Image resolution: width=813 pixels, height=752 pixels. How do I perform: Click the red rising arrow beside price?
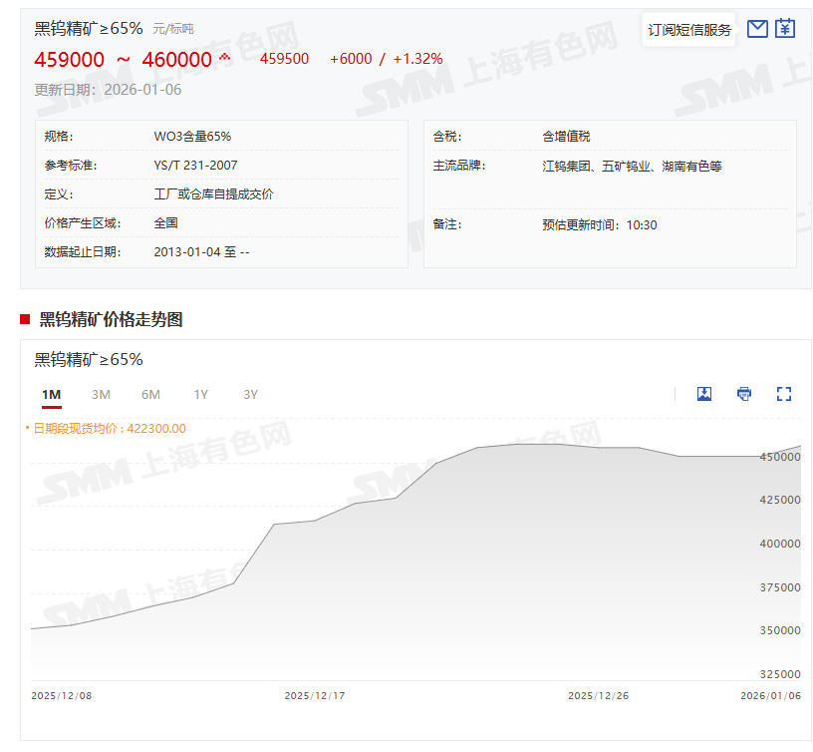click(x=224, y=57)
